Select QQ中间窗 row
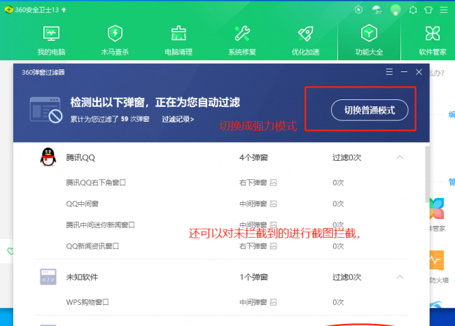Image resolution: width=455 pixels, height=326 pixels. (221, 204)
